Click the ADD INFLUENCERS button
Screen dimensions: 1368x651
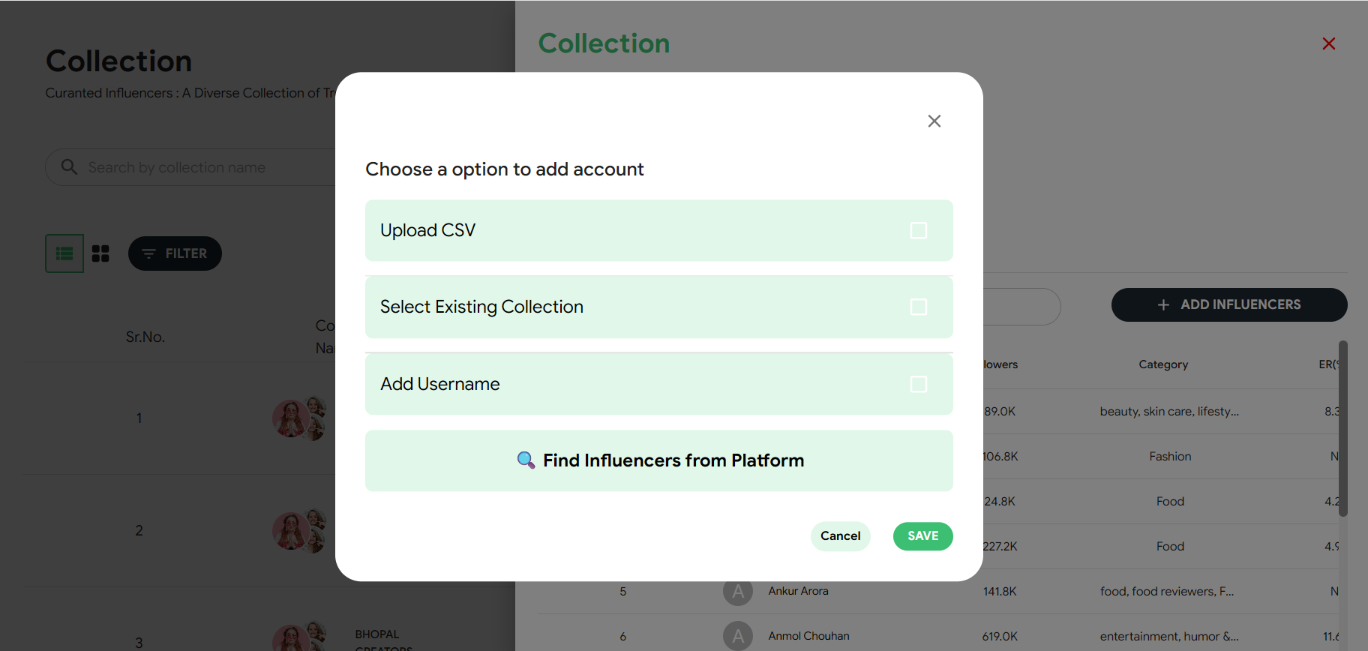[x=1228, y=304]
